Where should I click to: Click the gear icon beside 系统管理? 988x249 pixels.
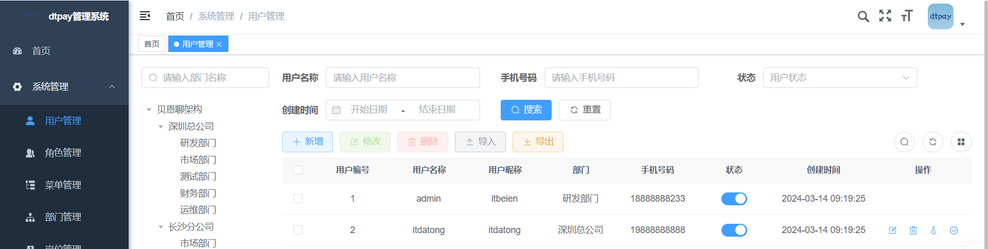click(x=17, y=86)
